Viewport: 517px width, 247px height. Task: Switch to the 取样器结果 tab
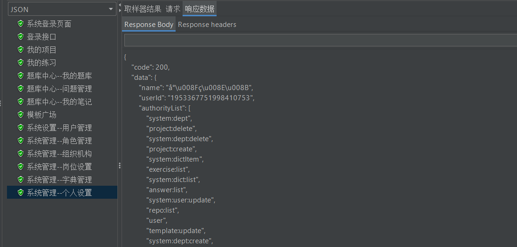tap(143, 9)
